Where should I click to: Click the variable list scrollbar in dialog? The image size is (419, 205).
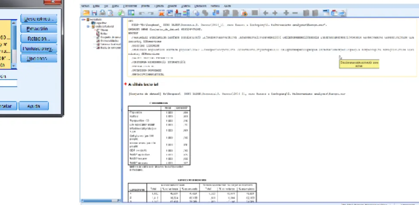click(14, 44)
